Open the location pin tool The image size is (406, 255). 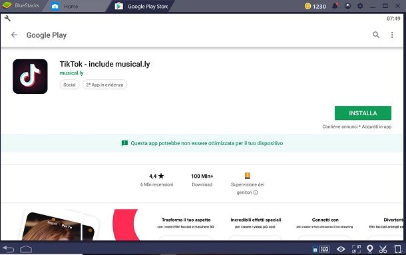pyautogui.click(x=370, y=249)
